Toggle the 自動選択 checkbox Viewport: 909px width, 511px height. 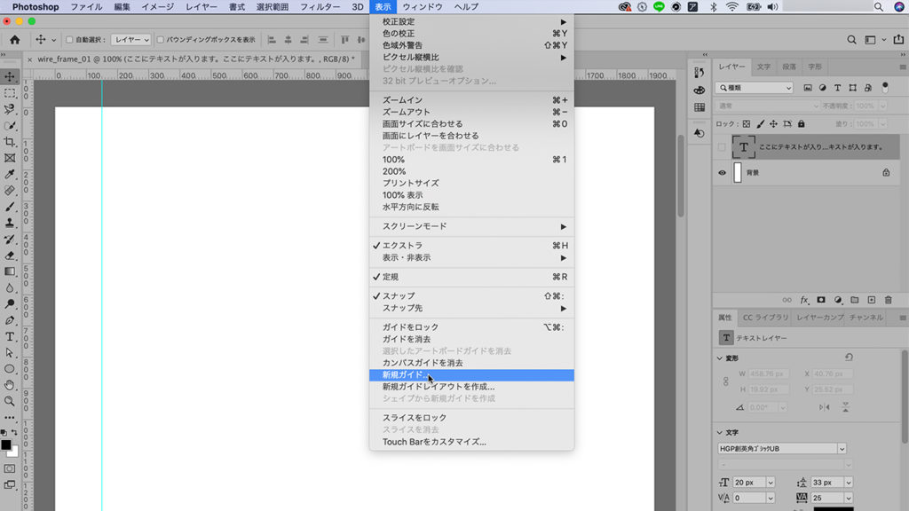coord(69,40)
